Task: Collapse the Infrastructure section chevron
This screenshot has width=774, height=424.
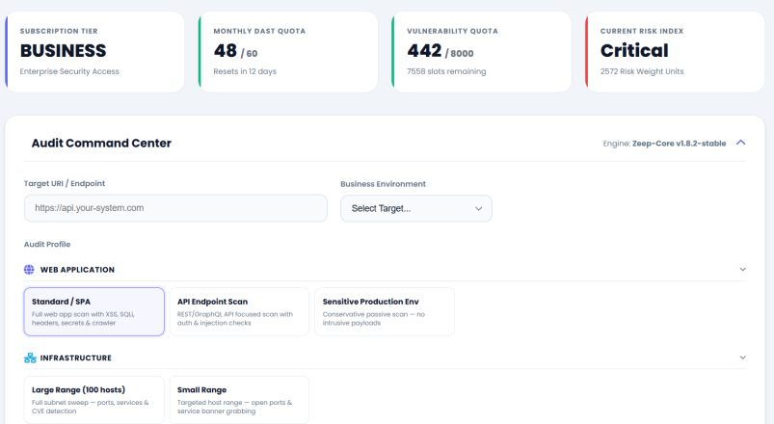Action: [x=742, y=358]
